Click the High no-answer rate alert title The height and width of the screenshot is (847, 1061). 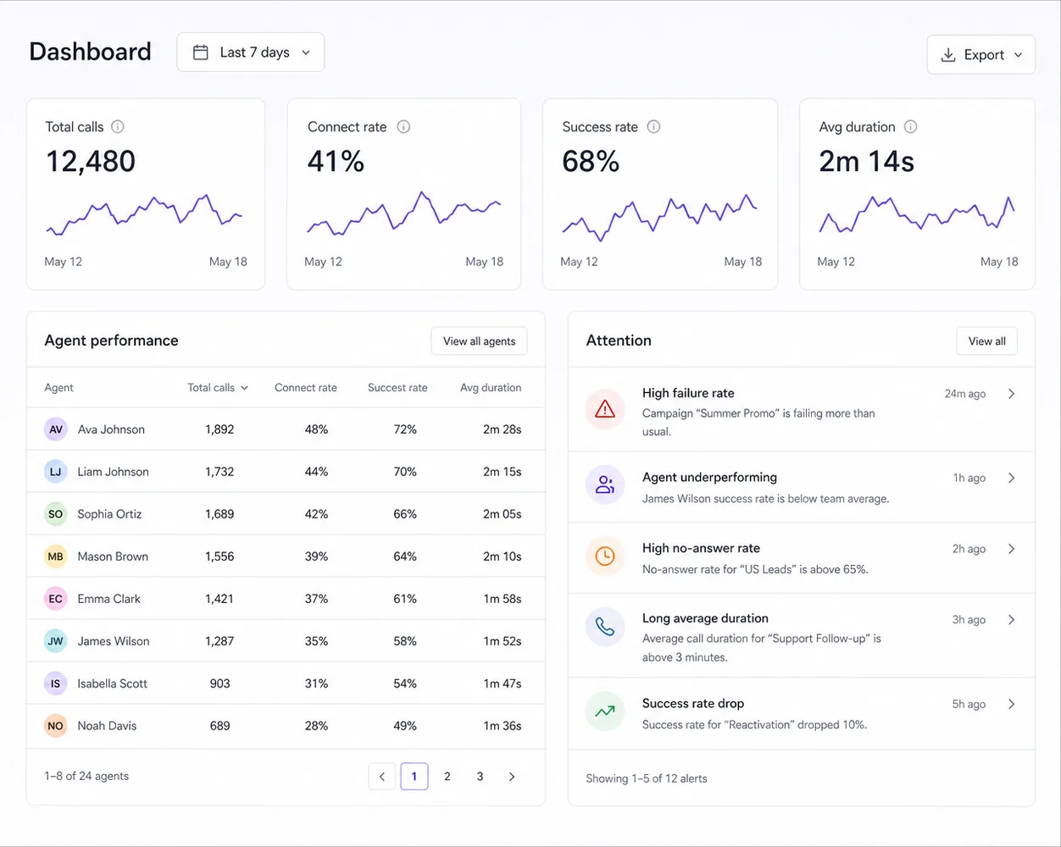pyautogui.click(x=701, y=548)
